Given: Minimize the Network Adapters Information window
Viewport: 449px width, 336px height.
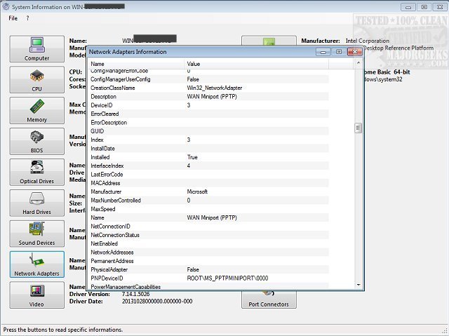Looking at the screenshot, I should [x=323, y=52].
